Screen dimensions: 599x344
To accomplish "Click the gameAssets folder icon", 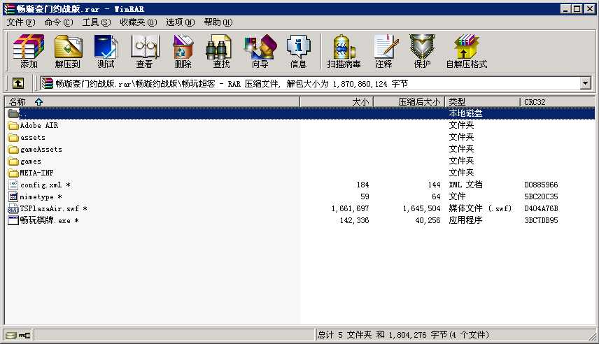I will 13,150.
